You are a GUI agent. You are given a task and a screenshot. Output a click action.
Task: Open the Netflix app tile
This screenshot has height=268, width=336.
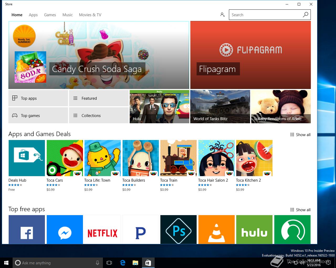click(103, 230)
